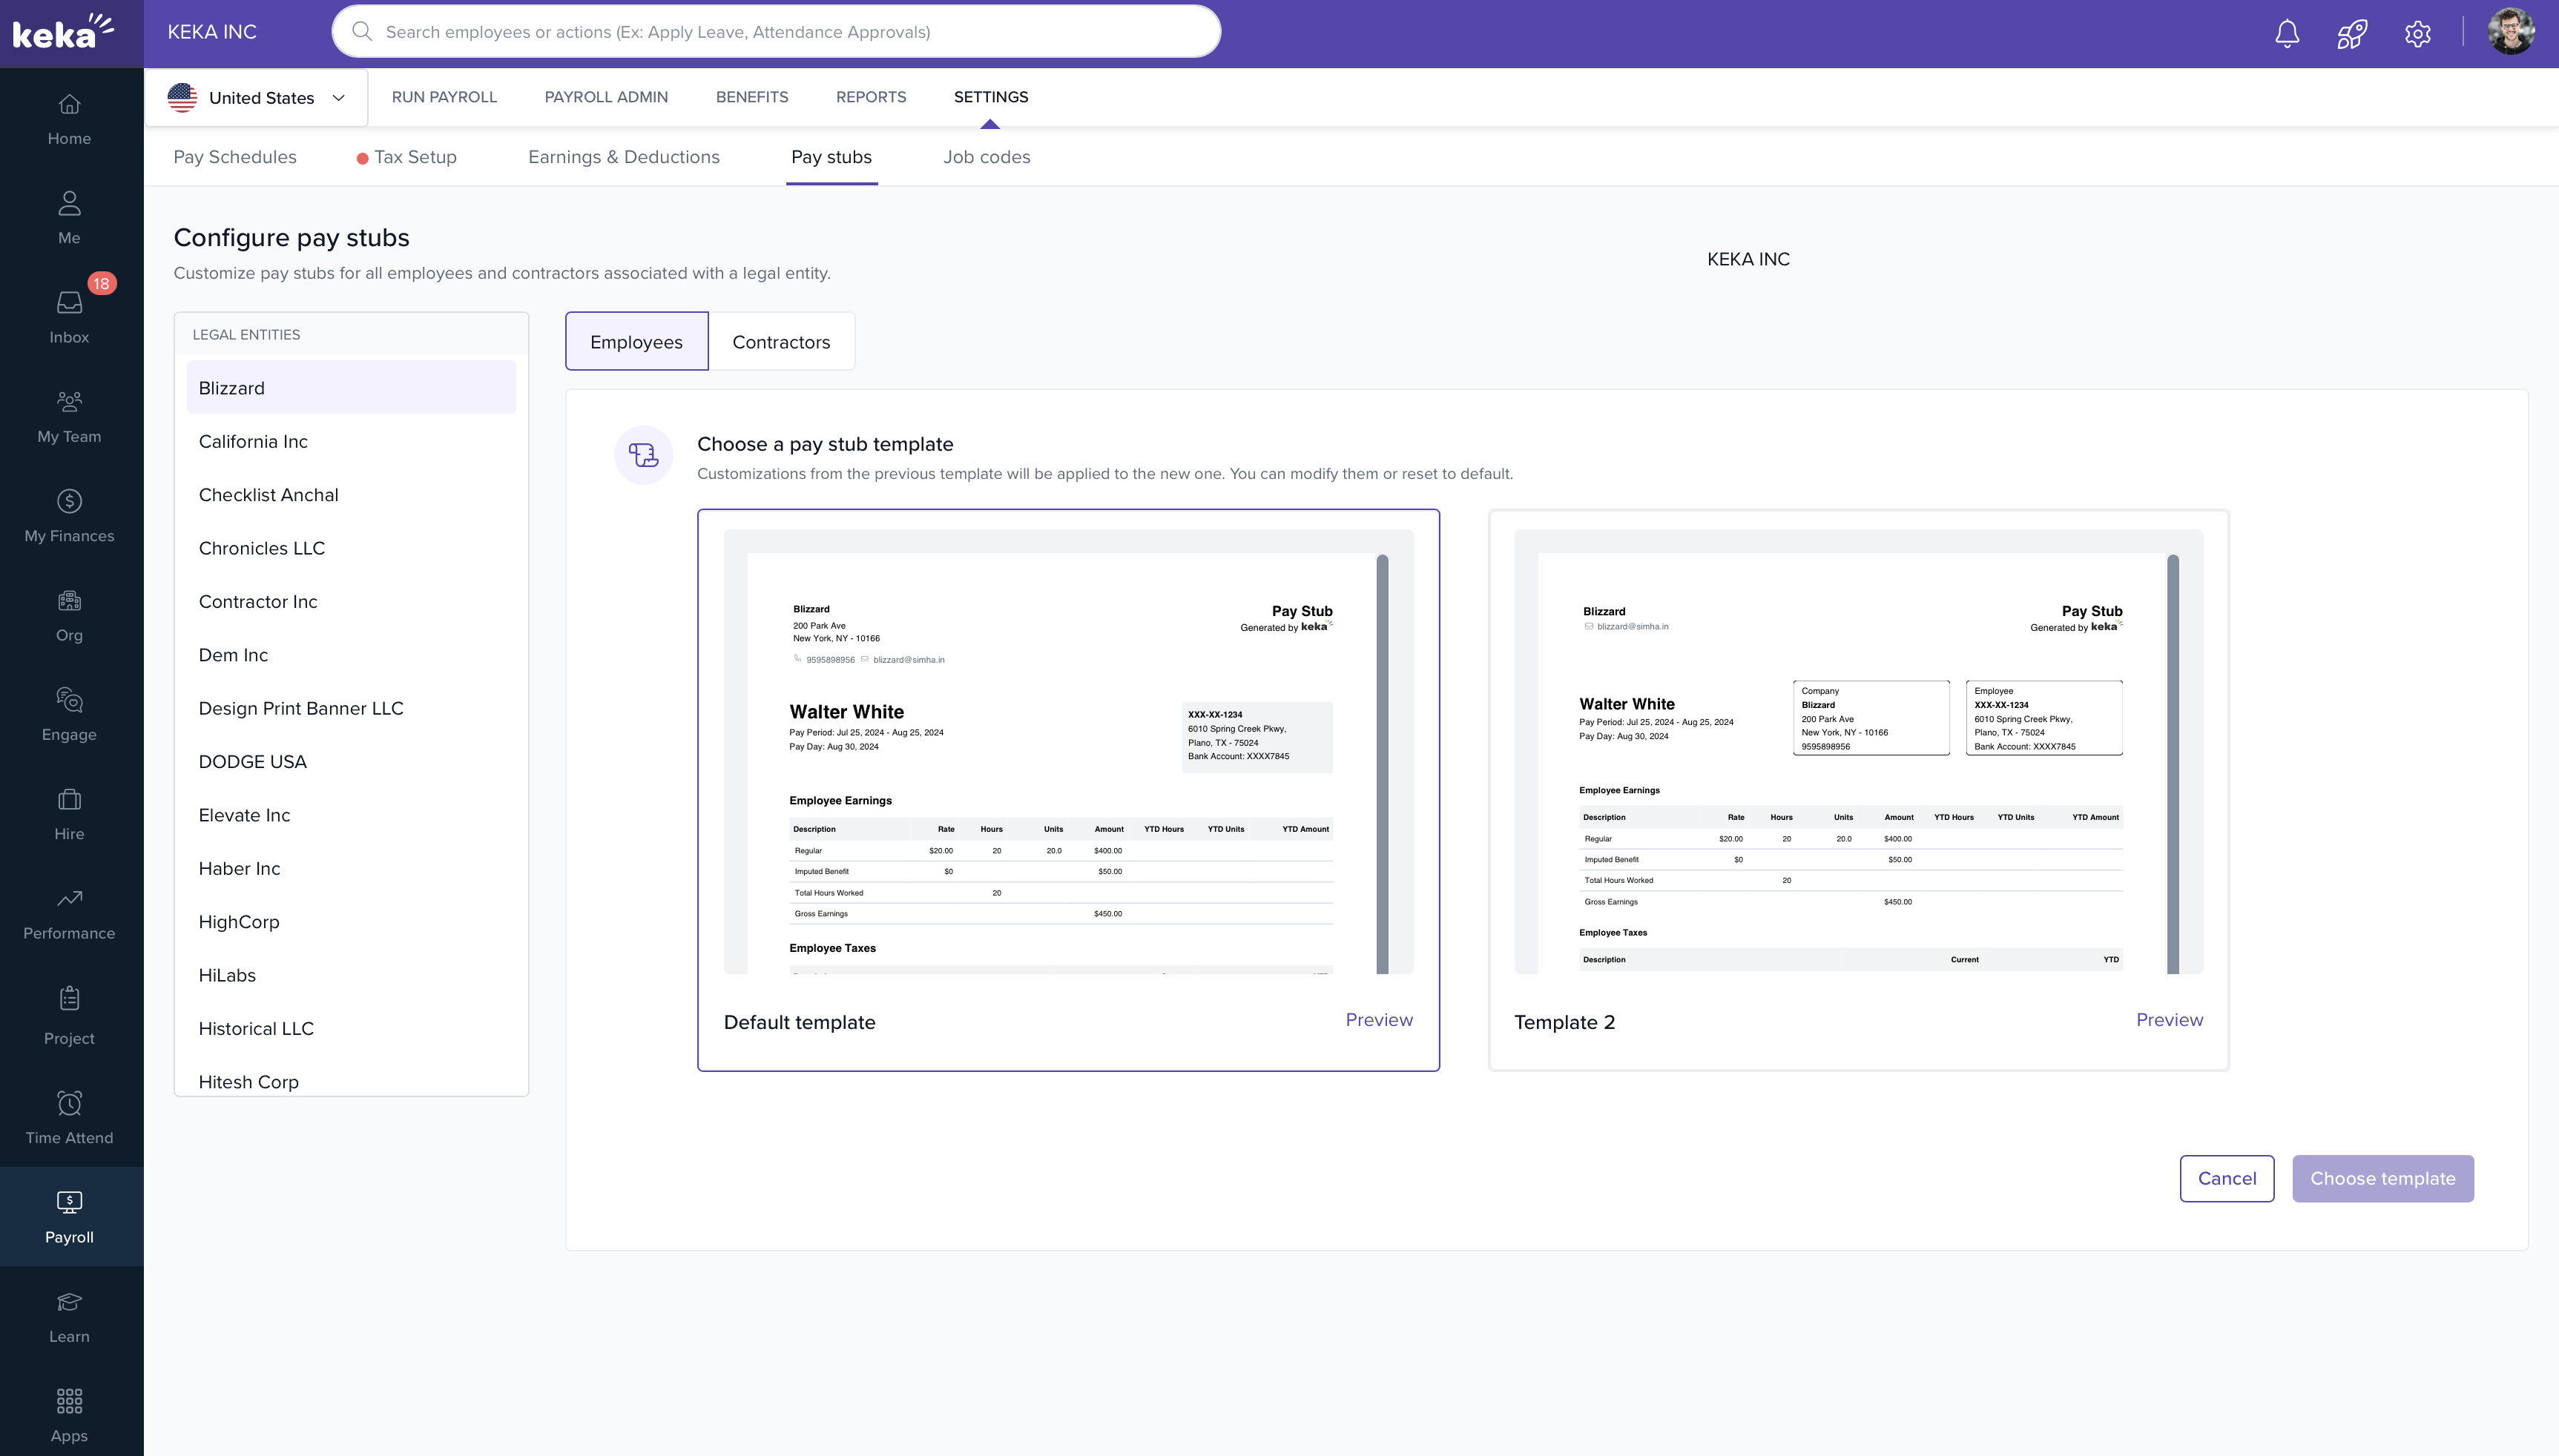Open Time Attend sidebar icon
This screenshot has width=2559, height=1456.
(x=69, y=1116)
